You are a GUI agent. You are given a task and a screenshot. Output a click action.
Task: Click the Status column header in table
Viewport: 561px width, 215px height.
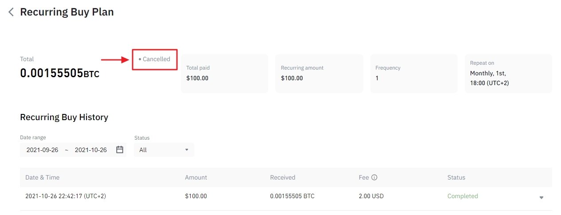456,177
